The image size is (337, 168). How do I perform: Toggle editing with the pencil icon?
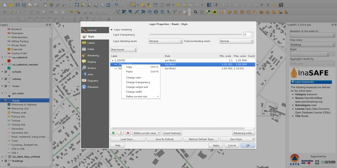click(x=12, y=12)
